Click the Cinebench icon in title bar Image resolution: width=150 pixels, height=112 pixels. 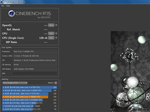click(x=1, y=2)
